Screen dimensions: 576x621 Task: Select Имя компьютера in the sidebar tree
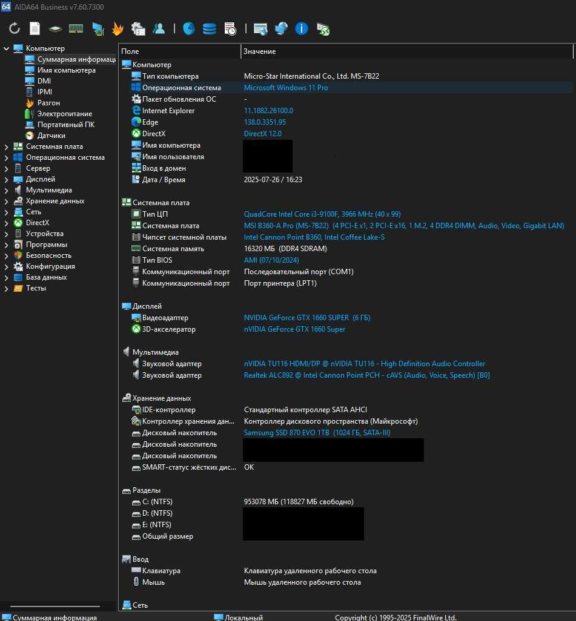coord(66,70)
